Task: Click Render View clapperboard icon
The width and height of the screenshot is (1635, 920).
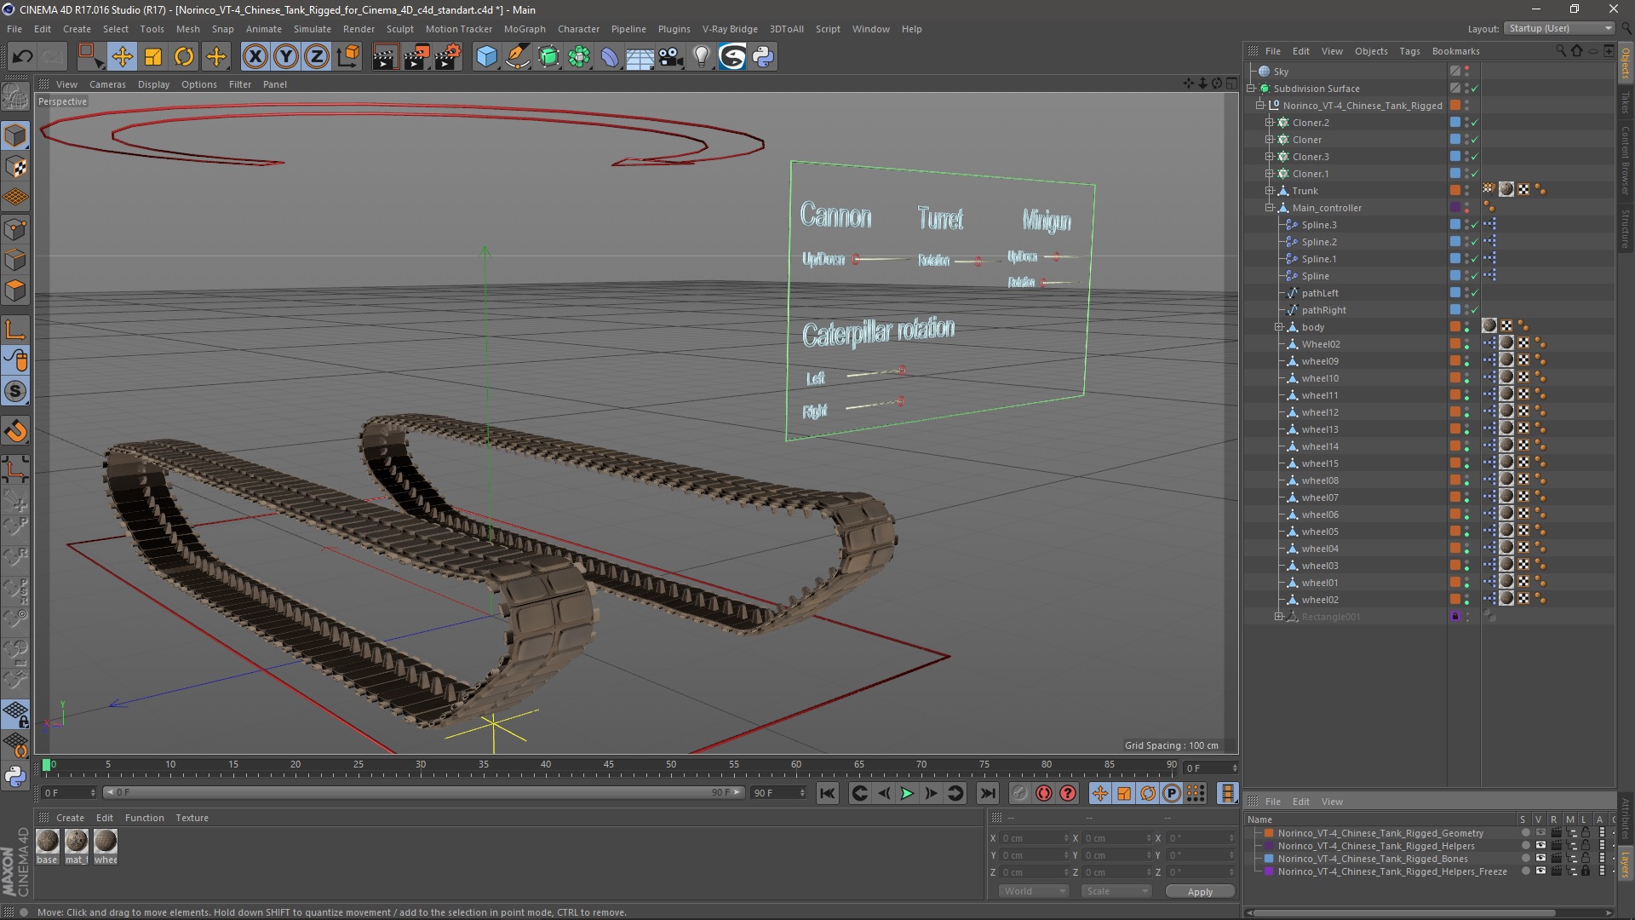Action: pyautogui.click(x=385, y=57)
